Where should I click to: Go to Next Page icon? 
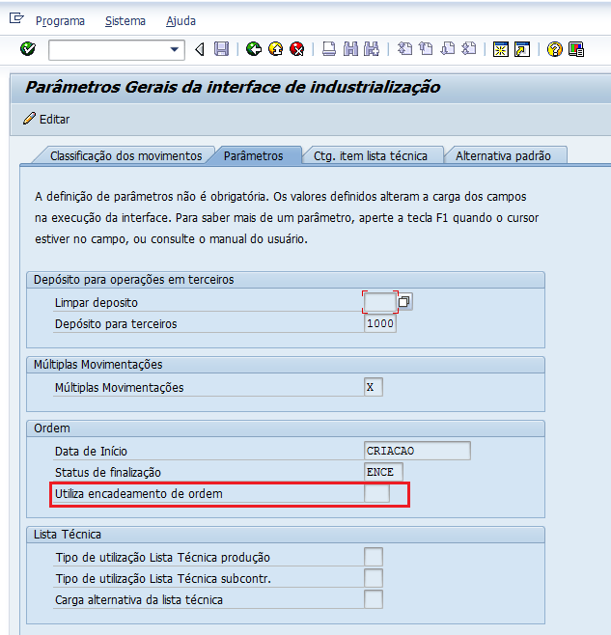point(448,49)
